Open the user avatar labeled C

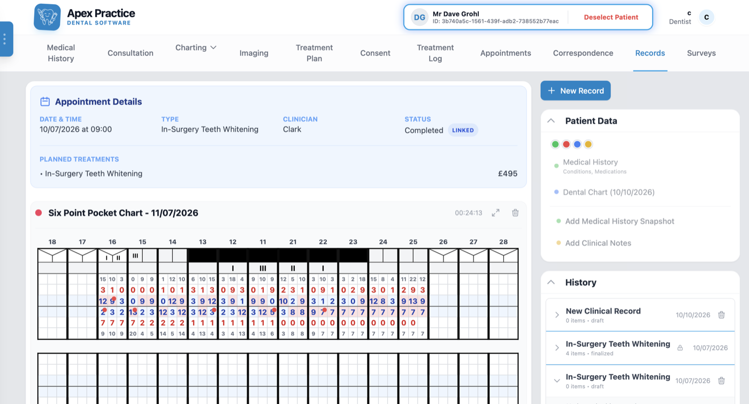[706, 17]
